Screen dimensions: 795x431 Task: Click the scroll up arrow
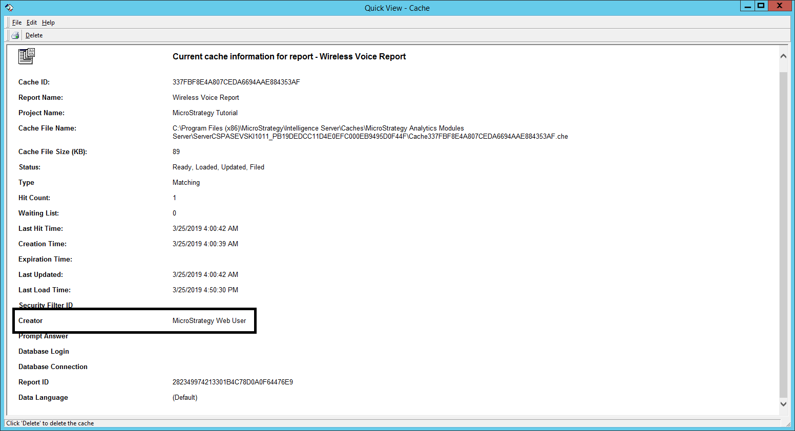tap(783, 56)
